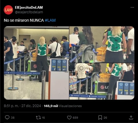This screenshot has width=138, height=123.
Task: Like the tweet with the heart icon
Action: (x=69, y=118)
